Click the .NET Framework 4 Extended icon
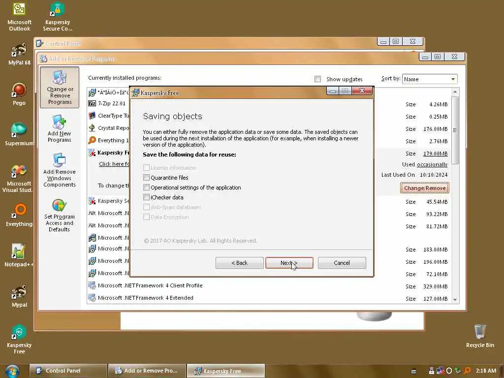Image resolution: width=504 pixels, height=378 pixels. (92, 298)
